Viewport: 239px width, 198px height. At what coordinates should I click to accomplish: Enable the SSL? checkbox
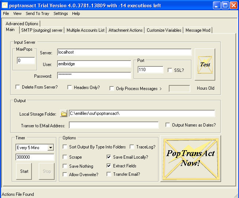point(170,70)
